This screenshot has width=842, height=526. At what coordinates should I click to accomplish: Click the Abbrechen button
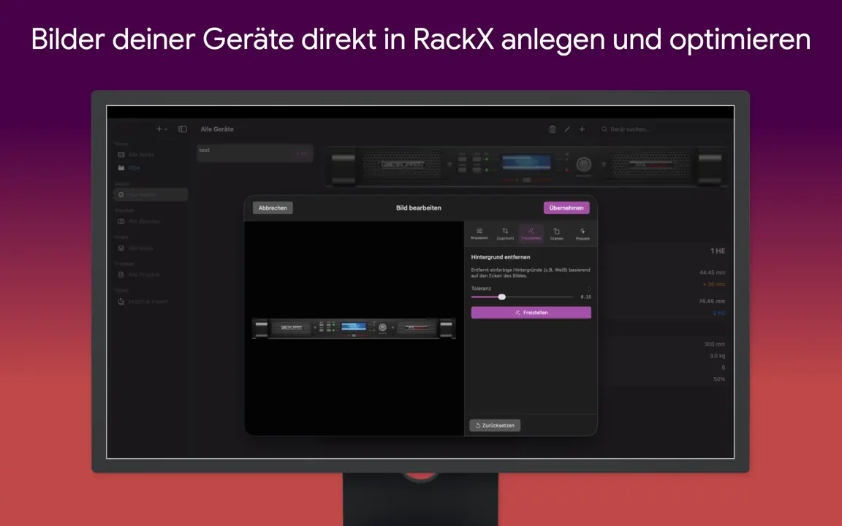[x=273, y=207]
